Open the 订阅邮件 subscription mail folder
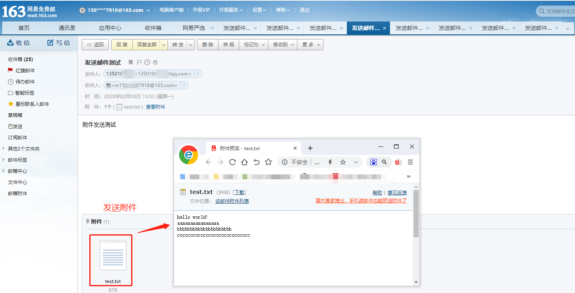575x293 pixels. pos(18,137)
